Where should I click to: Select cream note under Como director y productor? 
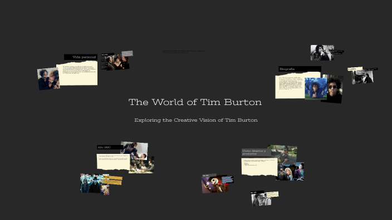pyautogui.click(x=259, y=166)
